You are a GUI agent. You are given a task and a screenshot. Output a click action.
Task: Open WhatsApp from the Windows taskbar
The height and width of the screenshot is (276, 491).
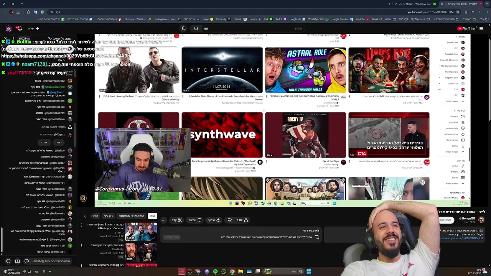(x=224, y=271)
